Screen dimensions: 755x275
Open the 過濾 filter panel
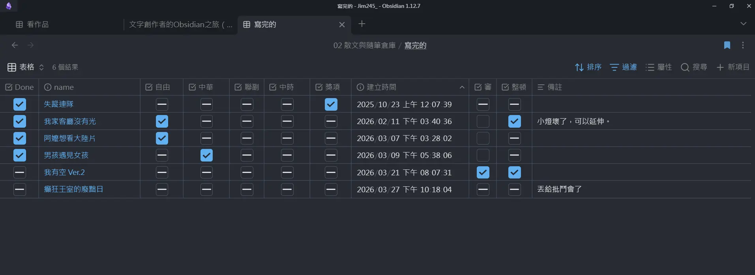623,67
